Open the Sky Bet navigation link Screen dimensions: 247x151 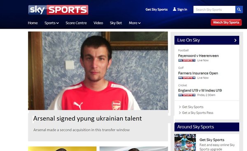pos(116,23)
